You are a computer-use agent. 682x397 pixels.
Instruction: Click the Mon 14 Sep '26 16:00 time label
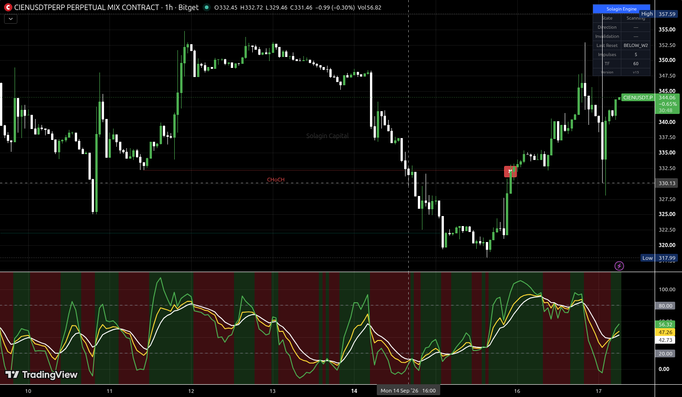408,391
